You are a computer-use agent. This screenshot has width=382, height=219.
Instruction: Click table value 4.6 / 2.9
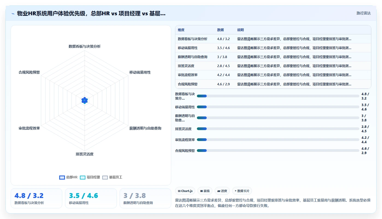pyautogui.click(x=223, y=84)
